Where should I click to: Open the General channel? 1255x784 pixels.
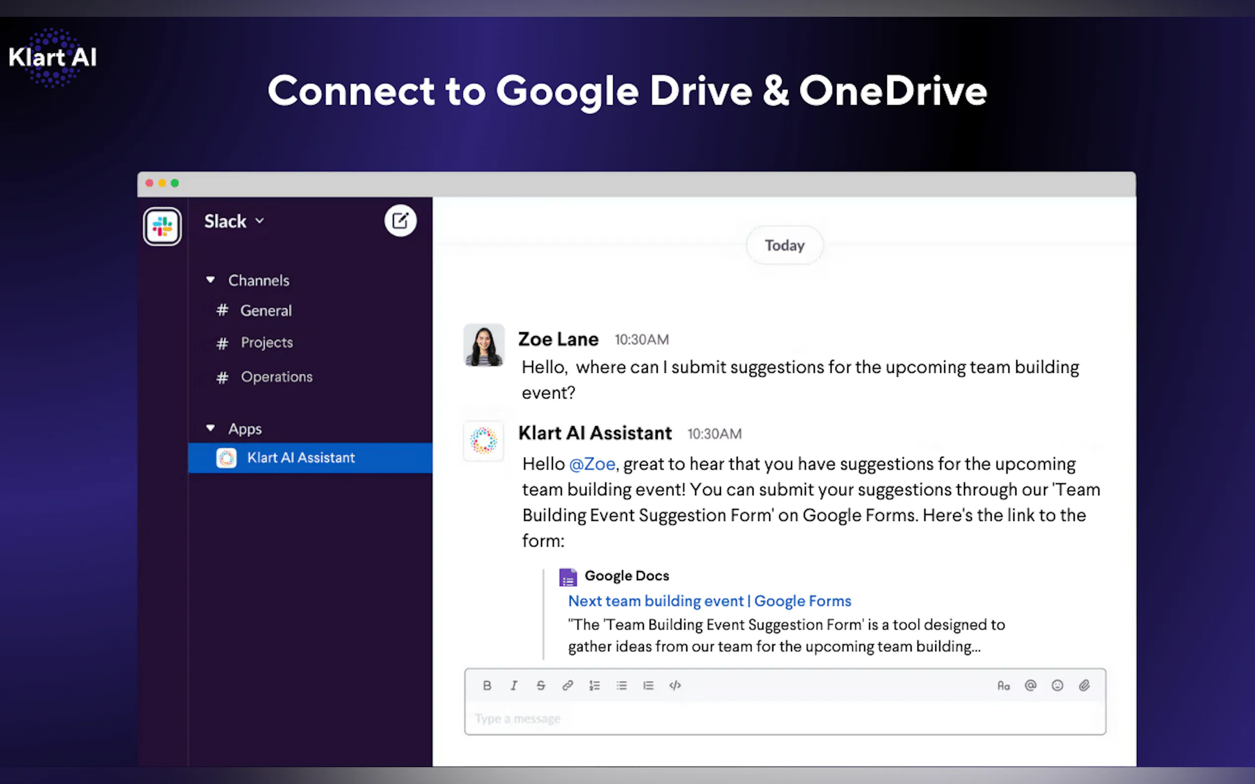[x=266, y=311]
